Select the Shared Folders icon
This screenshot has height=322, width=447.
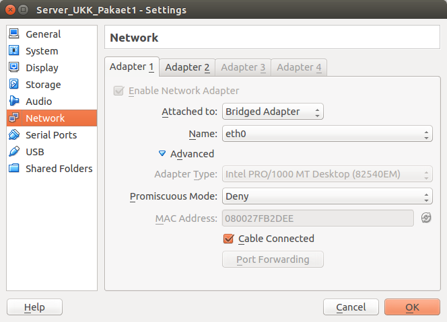tap(13, 169)
